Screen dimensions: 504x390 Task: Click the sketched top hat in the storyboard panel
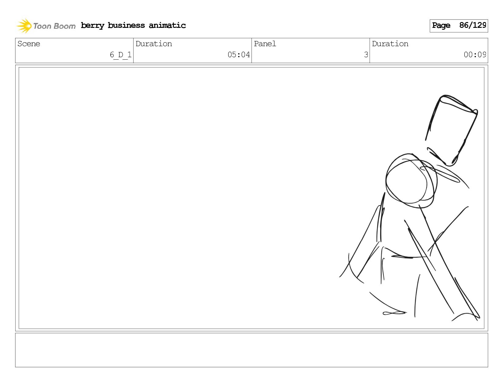click(451, 131)
